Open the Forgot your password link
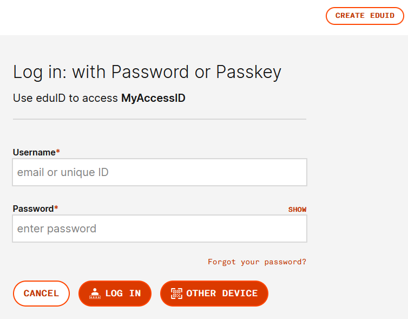The height and width of the screenshot is (319, 408). point(257,262)
